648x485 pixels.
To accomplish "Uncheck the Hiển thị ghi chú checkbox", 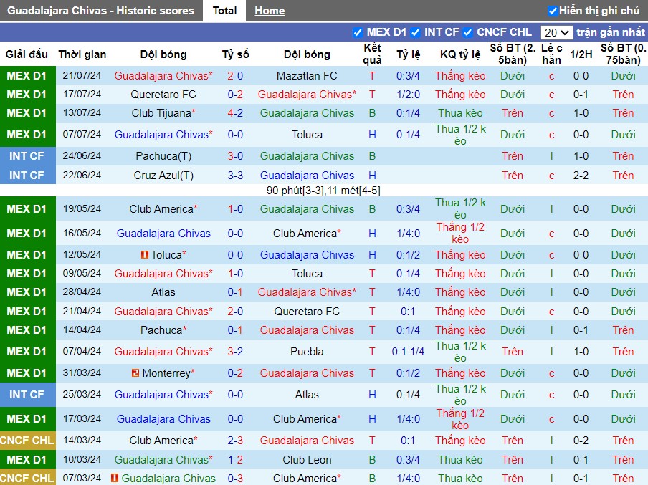I will (x=553, y=11).
